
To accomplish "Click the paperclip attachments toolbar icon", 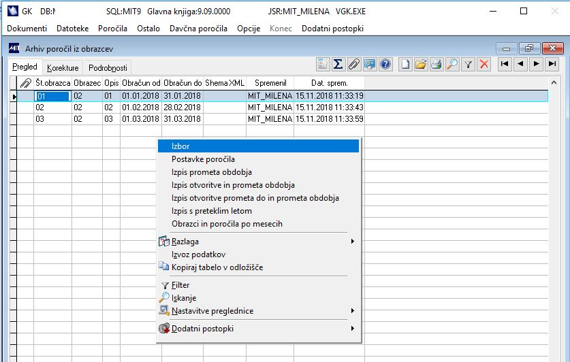I will click(354, 64).
